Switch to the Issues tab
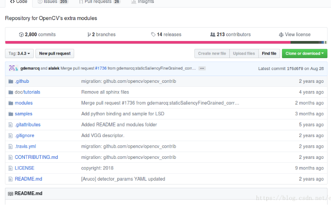Screen dimensions: 331x205 tap(53, 2)
